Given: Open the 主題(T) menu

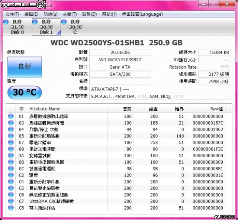Looking at the screenshot, I should point(70,14).
